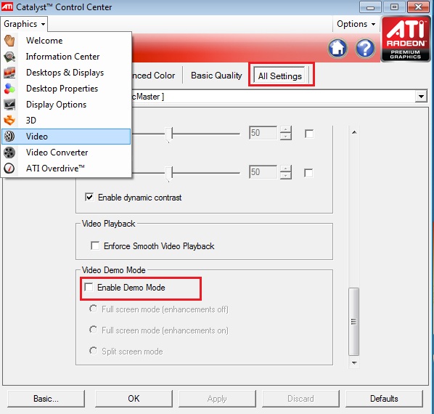
Task: Click the Desktop Properties color balls icon
Action: point(9,89)
